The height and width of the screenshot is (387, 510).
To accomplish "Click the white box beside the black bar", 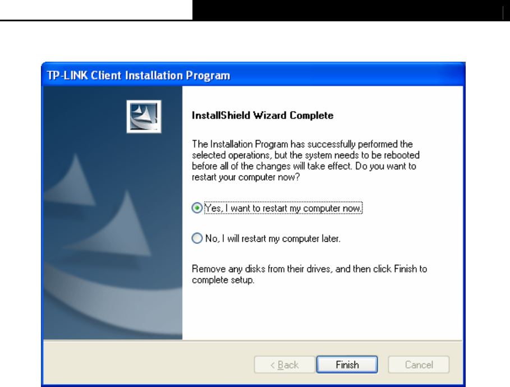I will [x=96, y=10].
